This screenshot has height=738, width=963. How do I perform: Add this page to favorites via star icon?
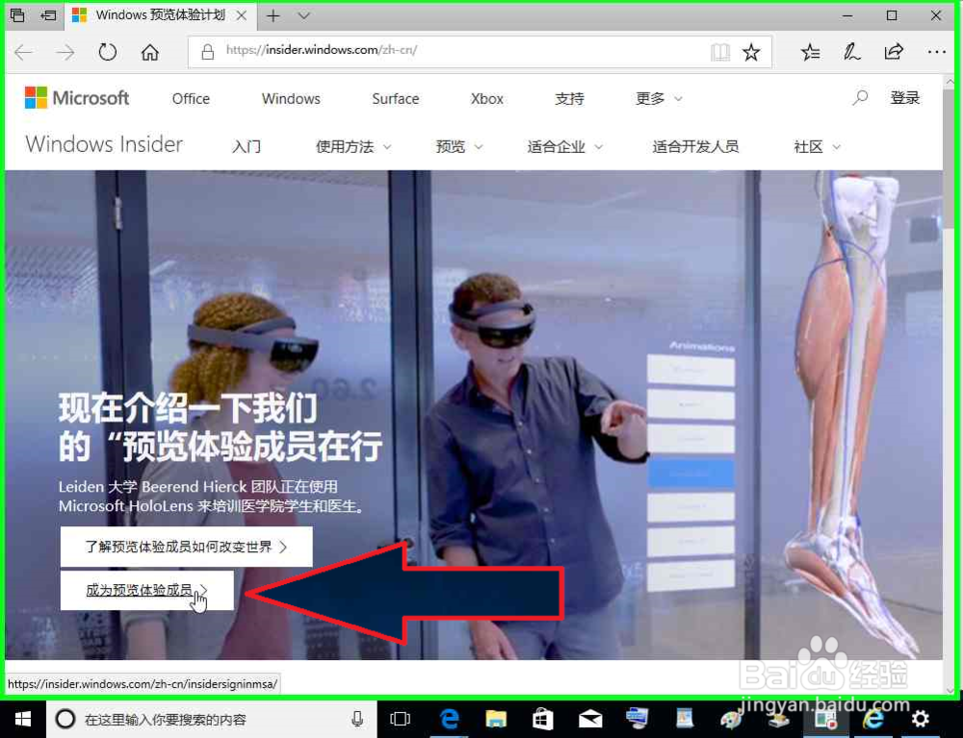point(752,51)
